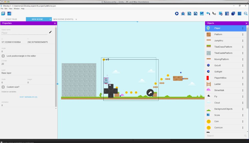Undo the last change
Image resolution: width=249 pixels, height=143 pixels.
(x=208, y=14)
